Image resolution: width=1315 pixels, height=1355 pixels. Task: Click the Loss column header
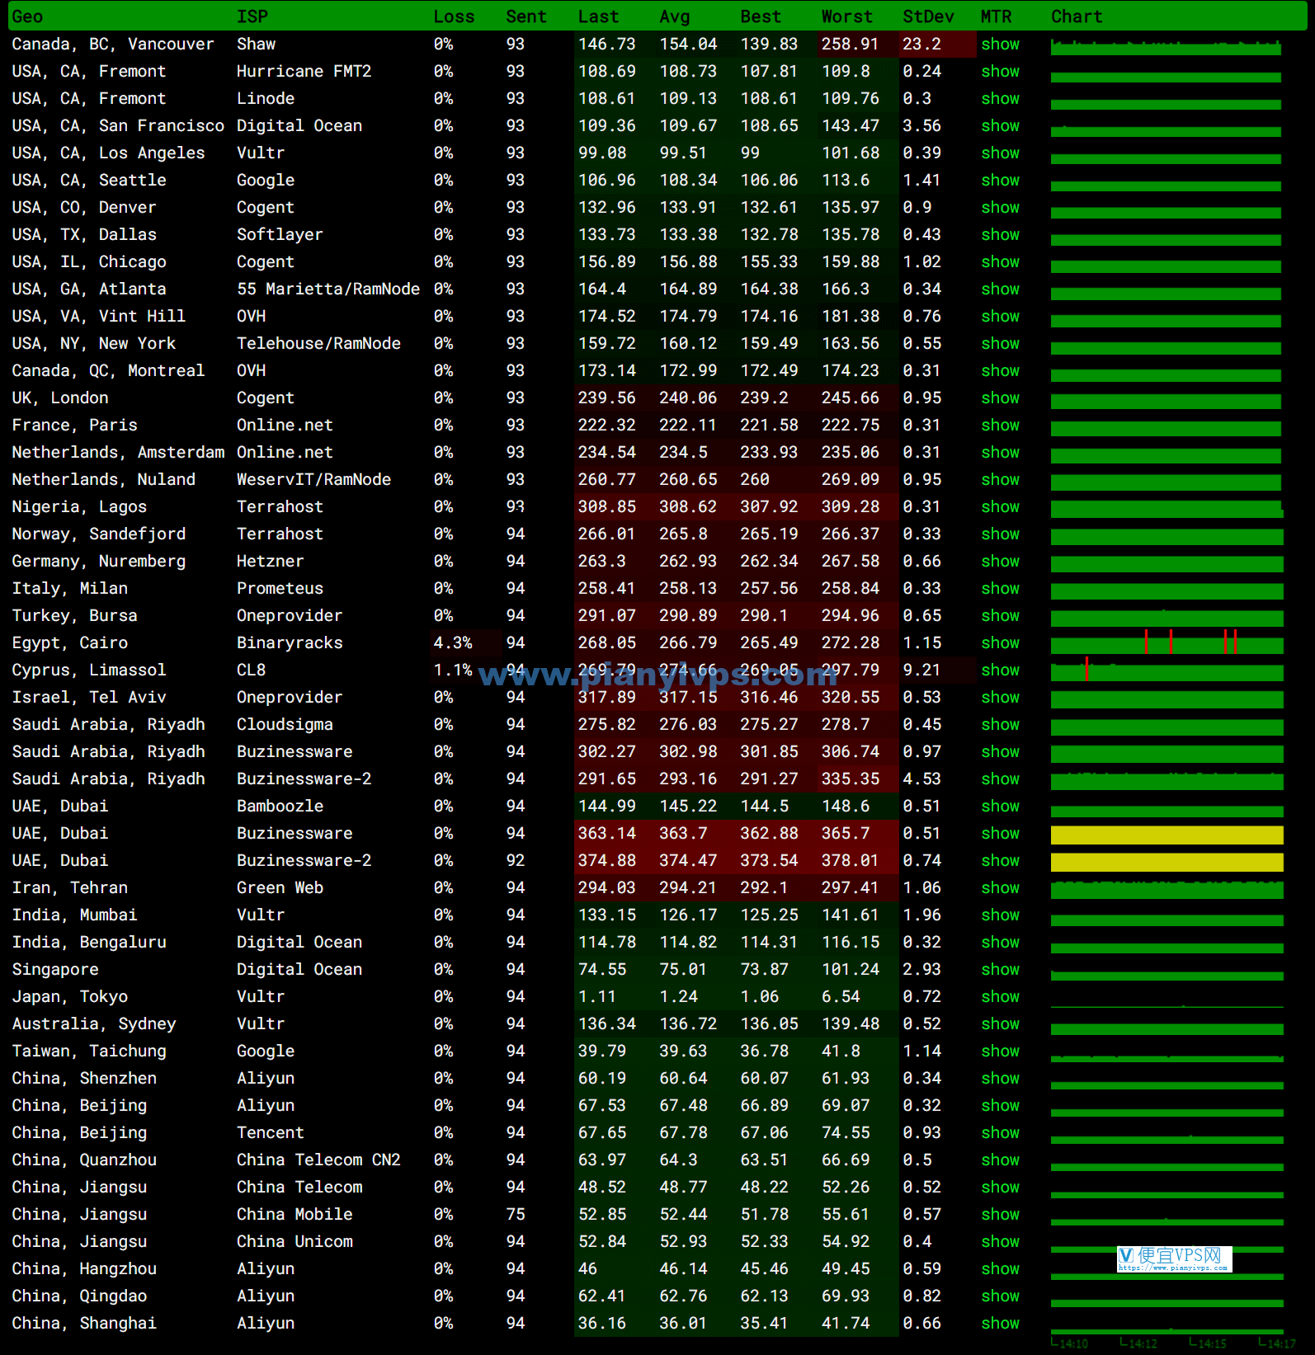coord(454,16)
